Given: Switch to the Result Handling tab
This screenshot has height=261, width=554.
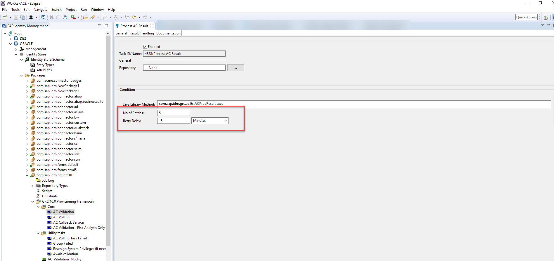Looking at the screenshot, I should click(141, 33).
